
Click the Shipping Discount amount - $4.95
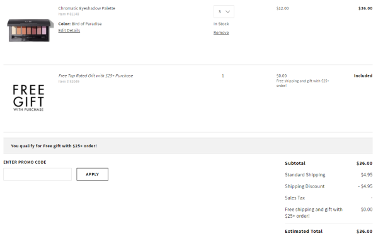pos(365,186)
